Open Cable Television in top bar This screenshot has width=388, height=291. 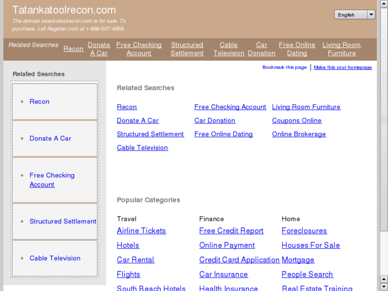(228, 49)
